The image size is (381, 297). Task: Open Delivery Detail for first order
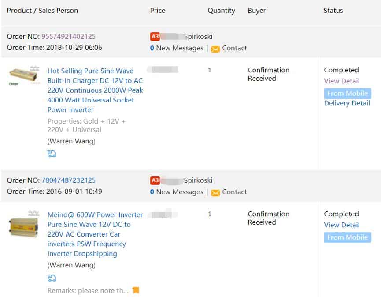[x=347, y=103]
